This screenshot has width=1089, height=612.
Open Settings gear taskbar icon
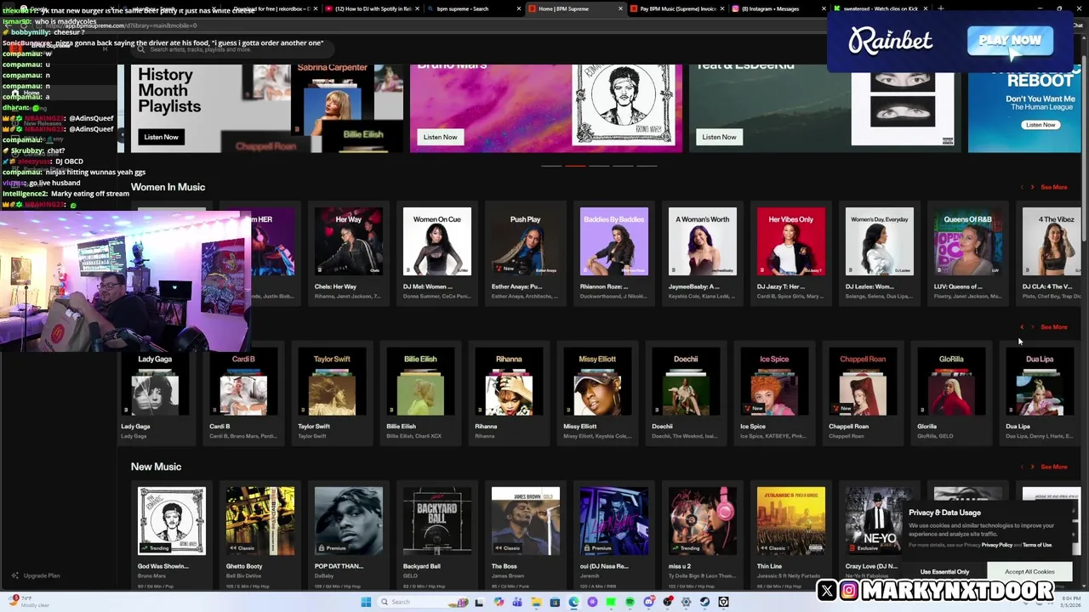pyautogui.click(x=686, y=602)
